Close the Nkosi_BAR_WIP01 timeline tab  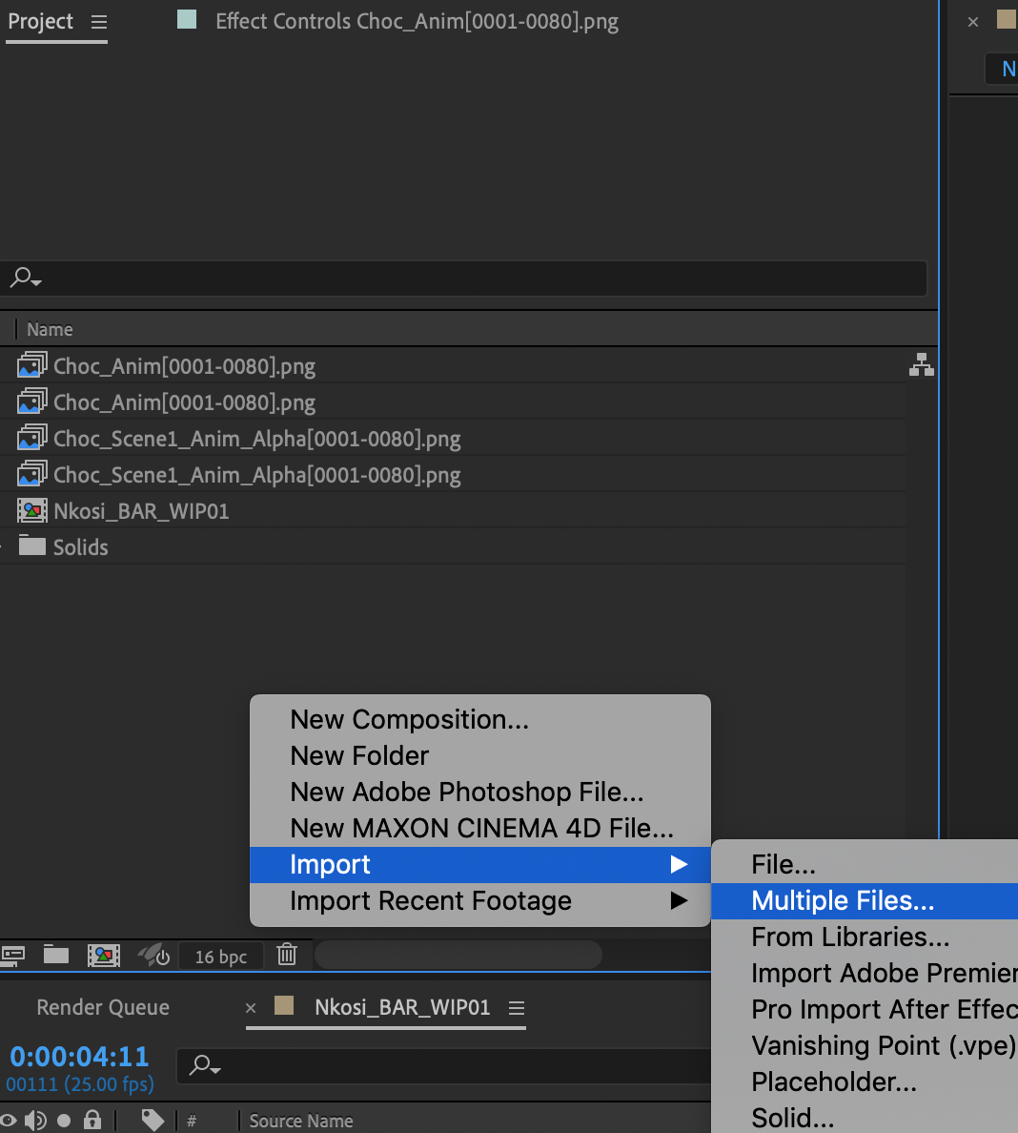click(251, 1008)
